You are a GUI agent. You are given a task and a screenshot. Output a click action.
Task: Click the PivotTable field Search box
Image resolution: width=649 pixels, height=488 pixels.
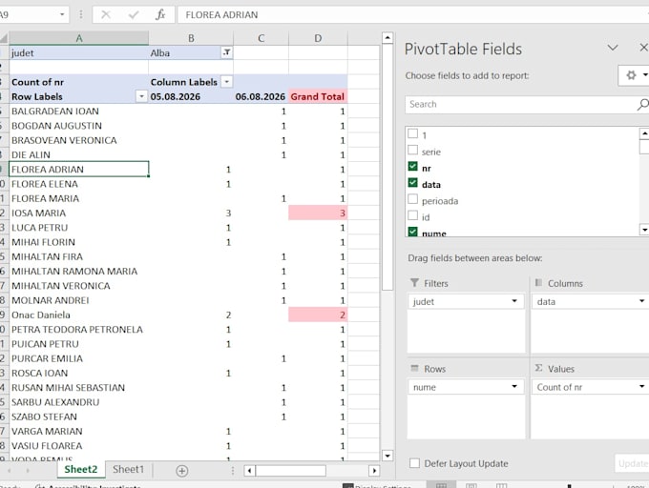coord(521,104)
